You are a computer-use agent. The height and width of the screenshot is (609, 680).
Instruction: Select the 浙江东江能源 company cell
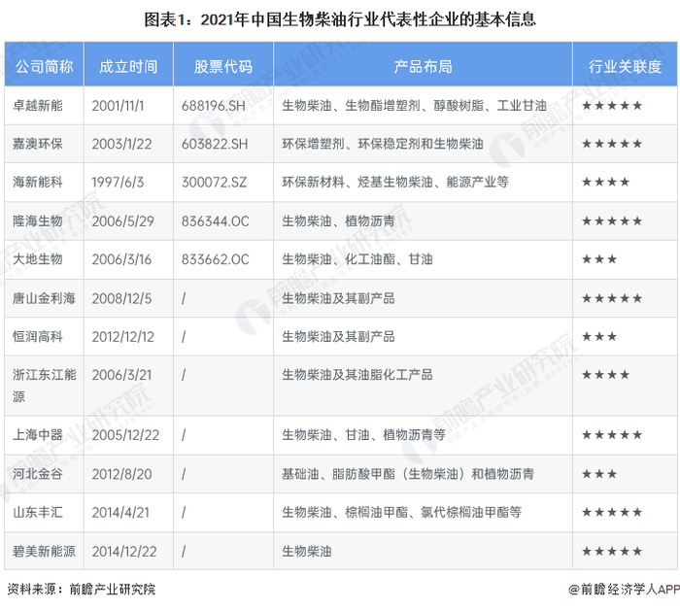point(45,386)
